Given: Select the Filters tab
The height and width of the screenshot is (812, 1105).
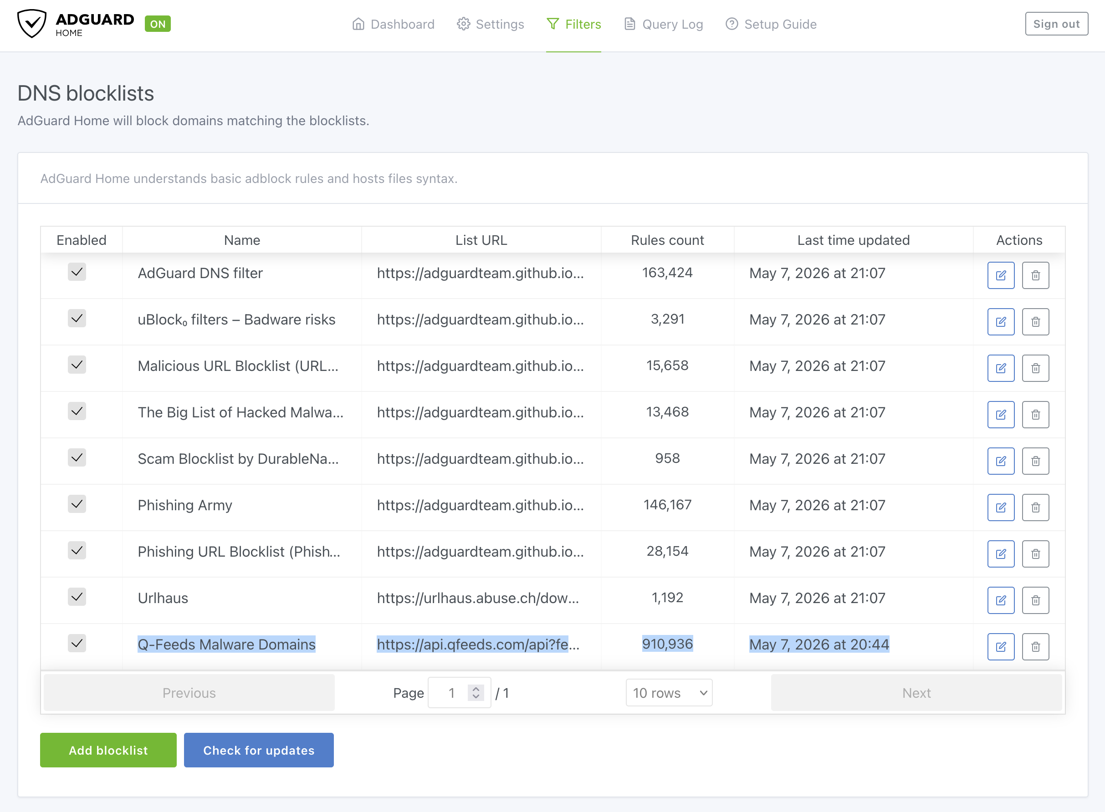Looking at the screenshot, I should [x=573, y=24].
